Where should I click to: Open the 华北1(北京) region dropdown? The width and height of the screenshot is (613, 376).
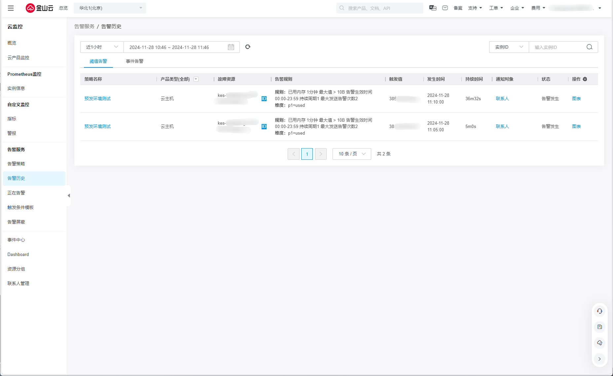110,8
